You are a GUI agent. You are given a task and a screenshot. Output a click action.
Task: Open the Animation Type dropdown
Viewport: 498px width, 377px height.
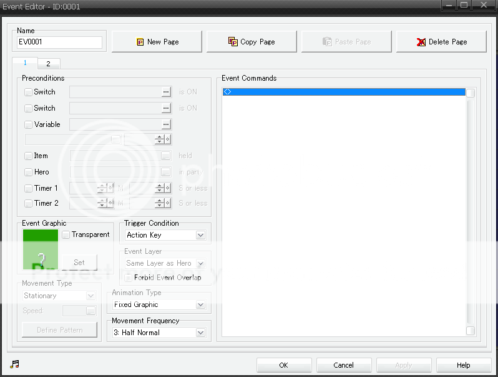tap(200, 304)
